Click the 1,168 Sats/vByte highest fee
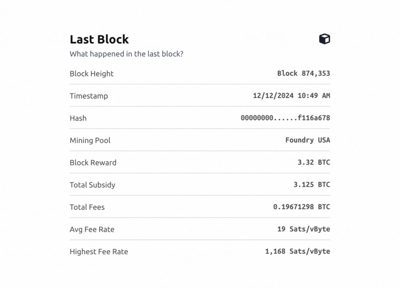Screen dimensions: 400x288 [297, 251]
